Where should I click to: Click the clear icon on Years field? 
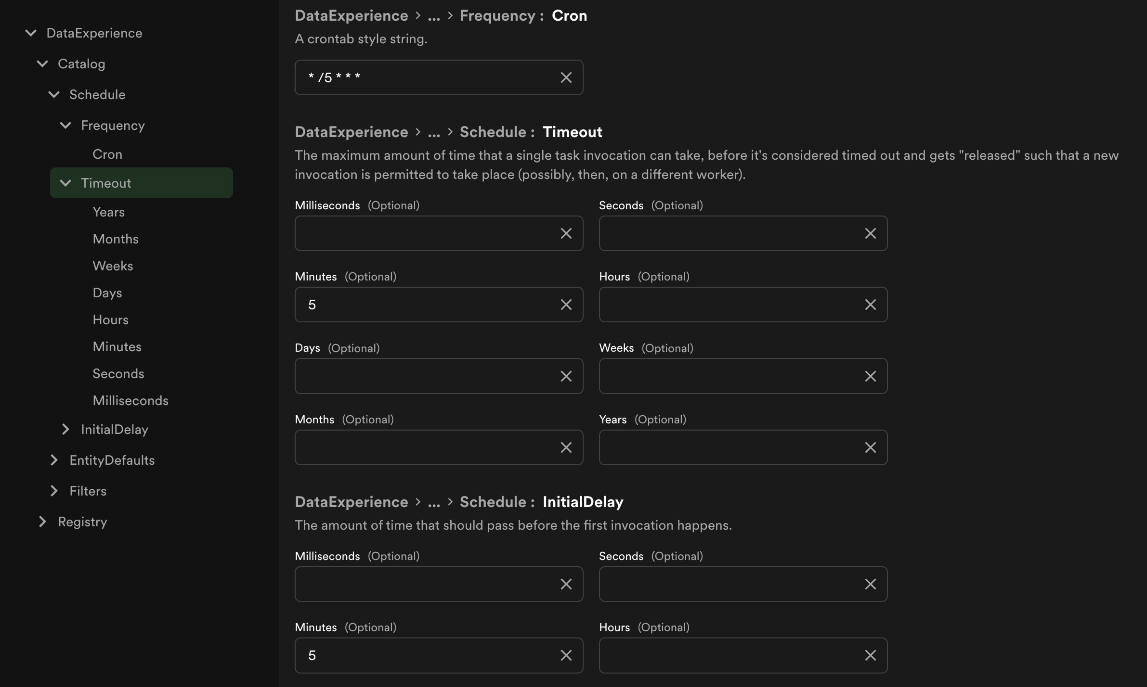pos(870,447)
